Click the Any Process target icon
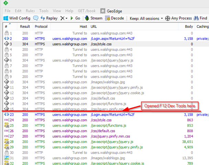Screen dimensions: 209x165 point(168,18)
